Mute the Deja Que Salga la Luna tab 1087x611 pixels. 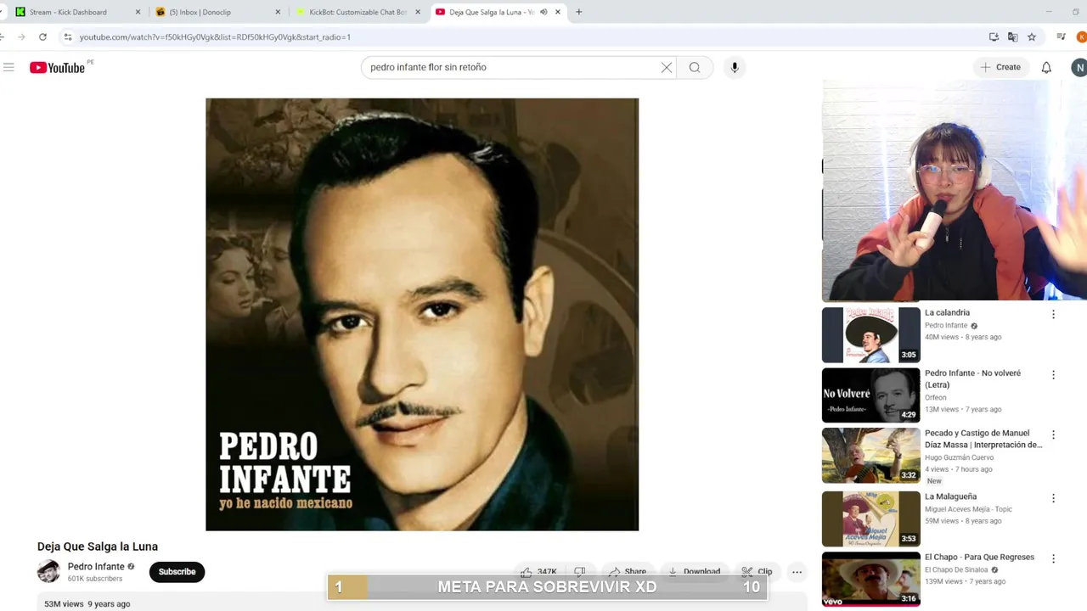point(543,12)
